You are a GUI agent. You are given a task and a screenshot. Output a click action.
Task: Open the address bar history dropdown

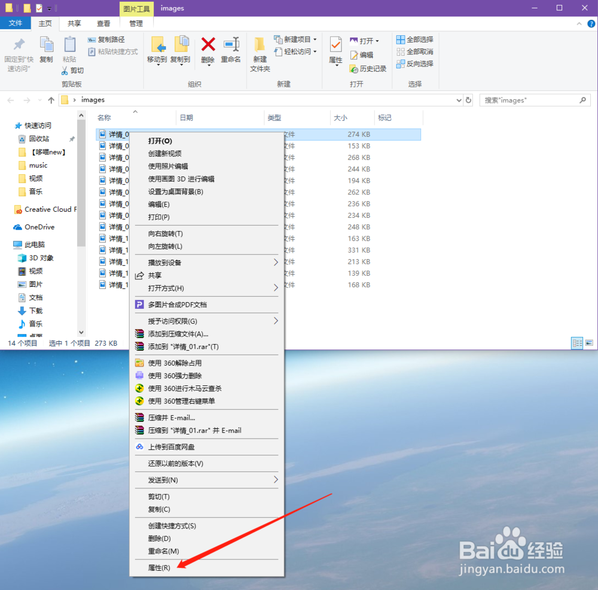tap(459, 101)
